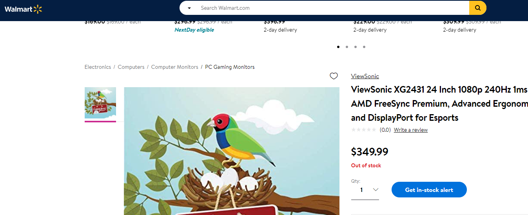
Task: Click the Walmart spark logo
Action: click(x=38, y=9)
